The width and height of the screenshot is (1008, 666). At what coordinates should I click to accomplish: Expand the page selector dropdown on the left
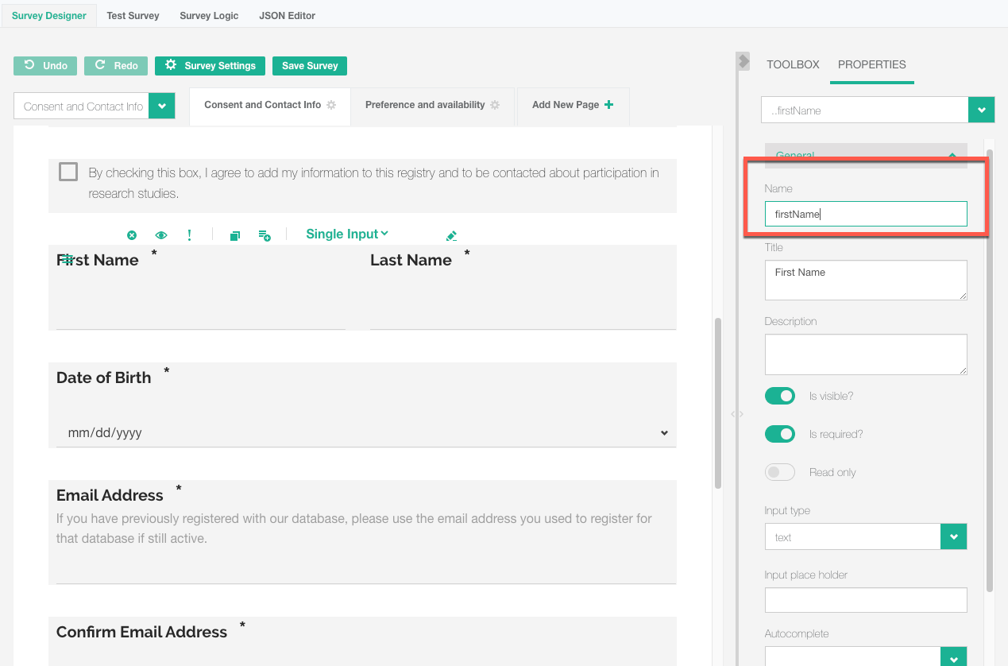pos(162,106)
